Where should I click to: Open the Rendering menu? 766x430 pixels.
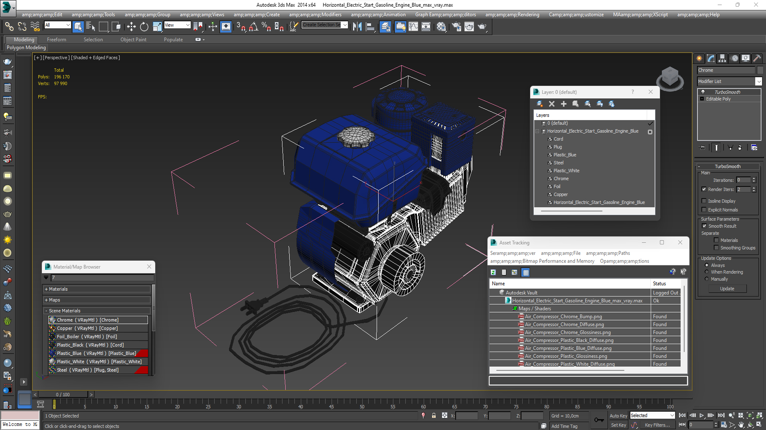click(x=512, y=15)
